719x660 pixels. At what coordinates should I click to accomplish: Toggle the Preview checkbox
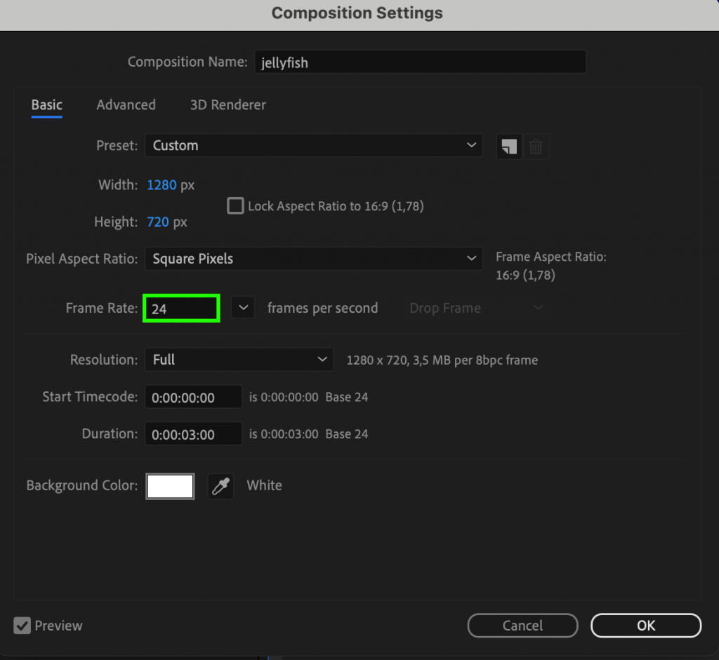[22, 626]
